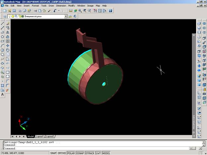Click the bottom Command: prompt input line

96,148
